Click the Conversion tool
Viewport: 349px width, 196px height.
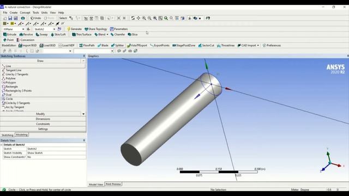[26, 40]
